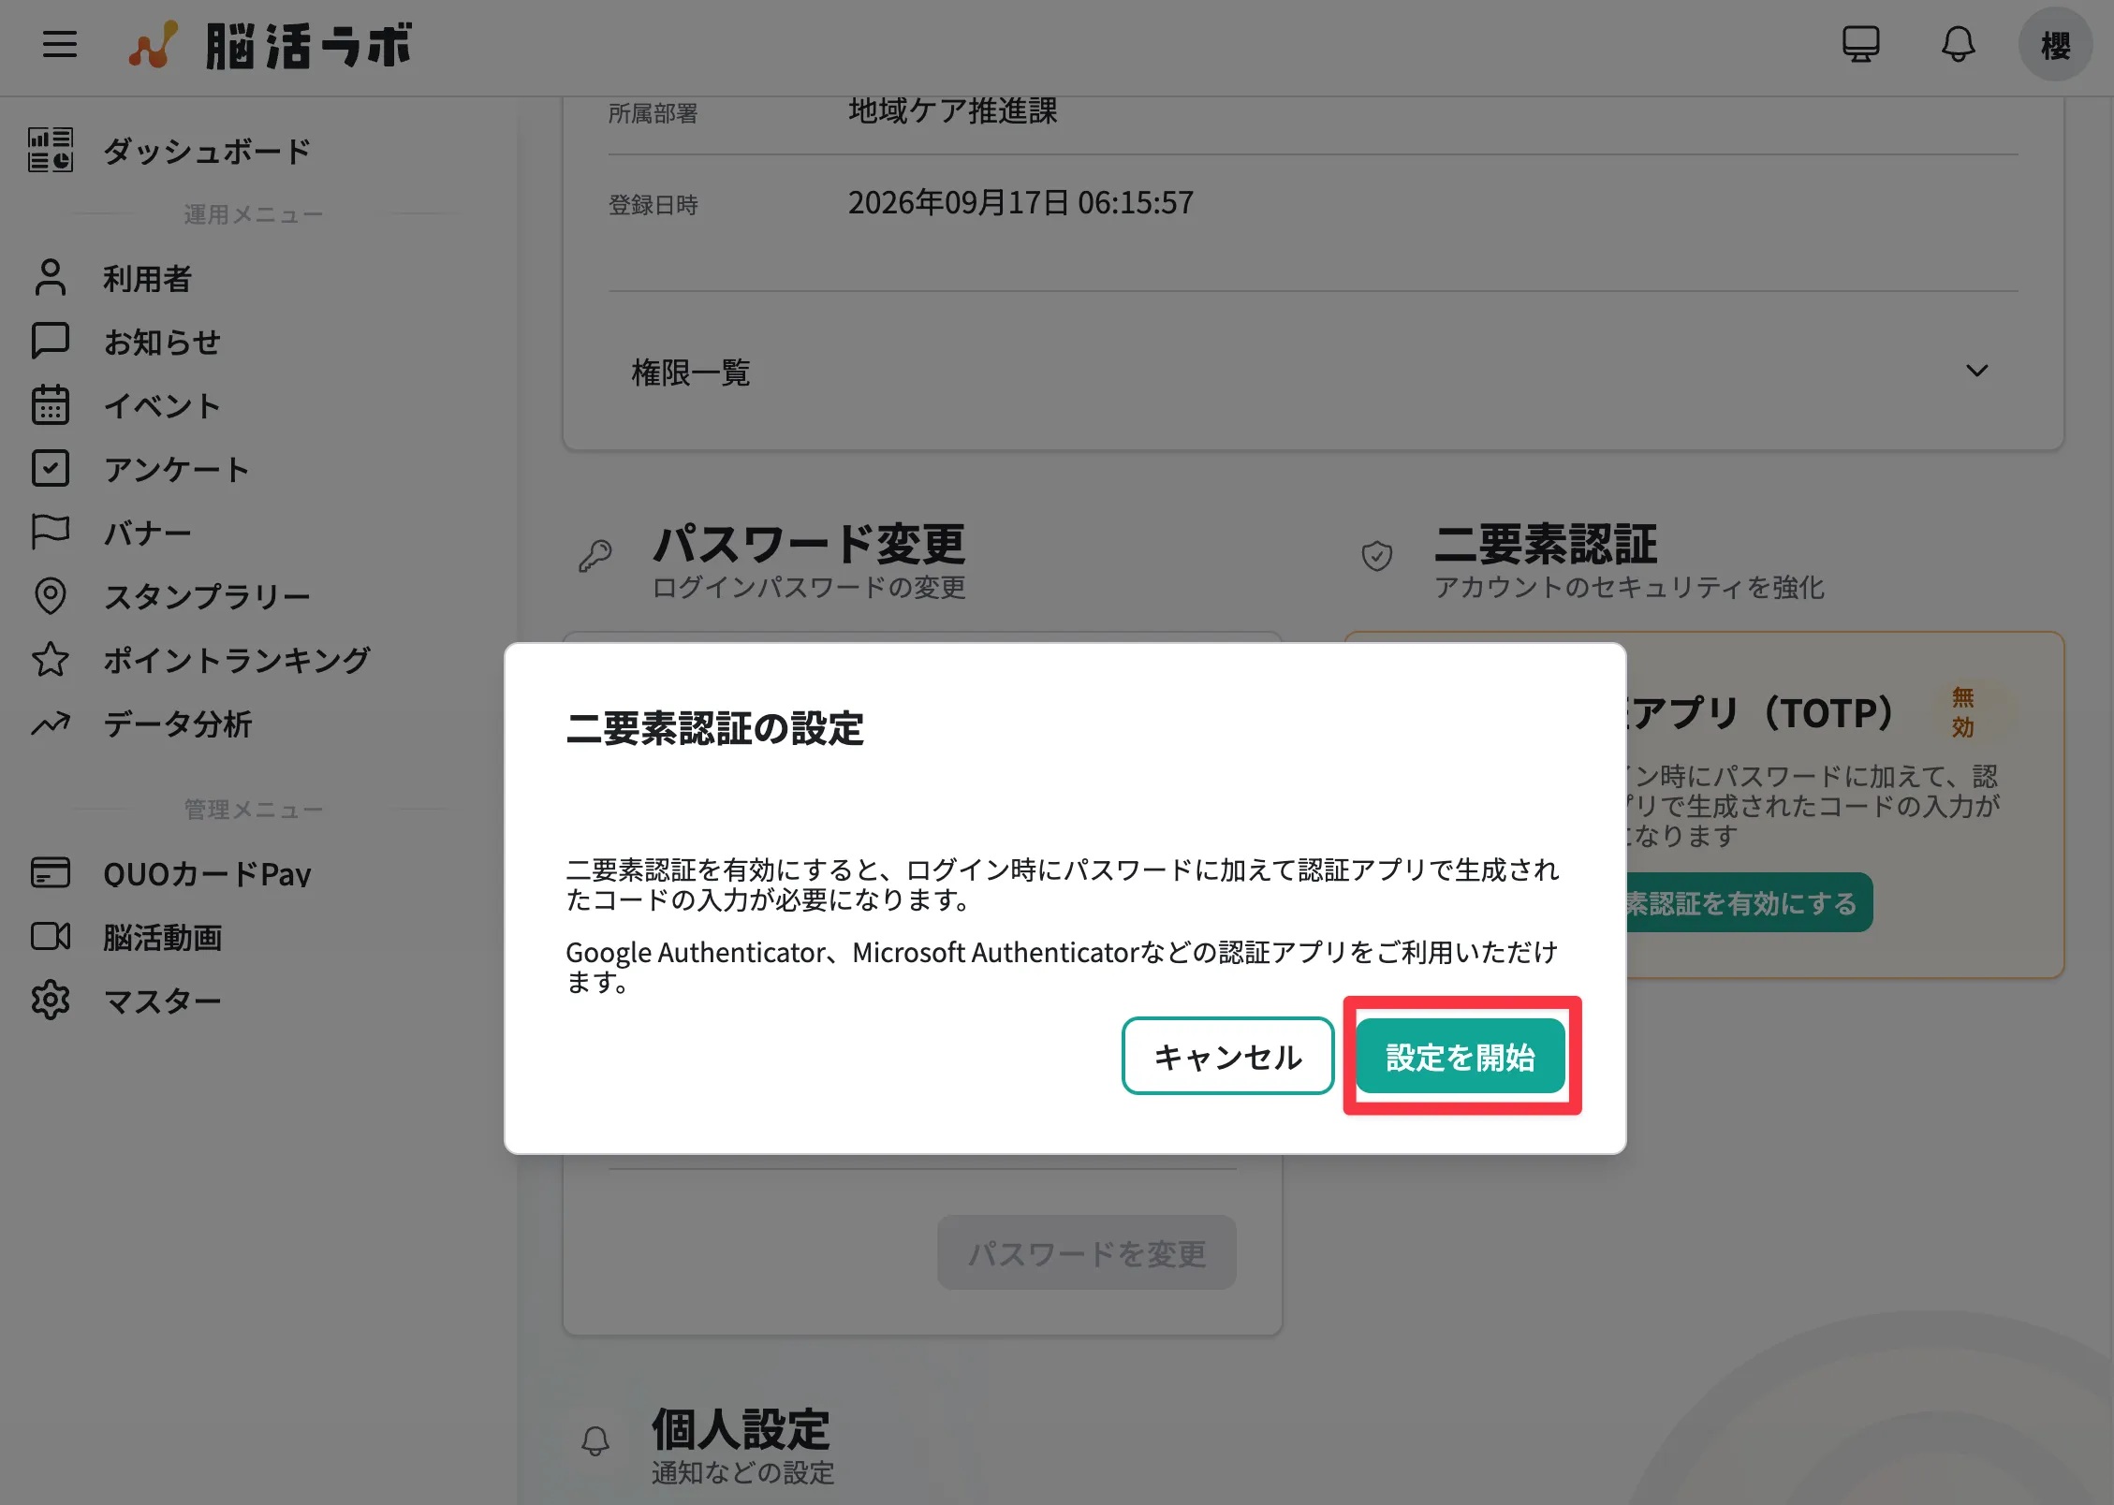
Task: Open バナー in the sidebar
Action: pyautogui.click(x=148, y=533)
